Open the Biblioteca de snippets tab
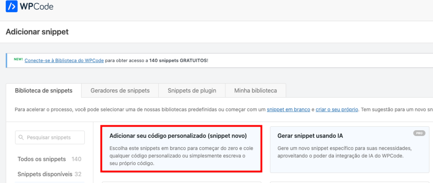 (x=44, y=90)
